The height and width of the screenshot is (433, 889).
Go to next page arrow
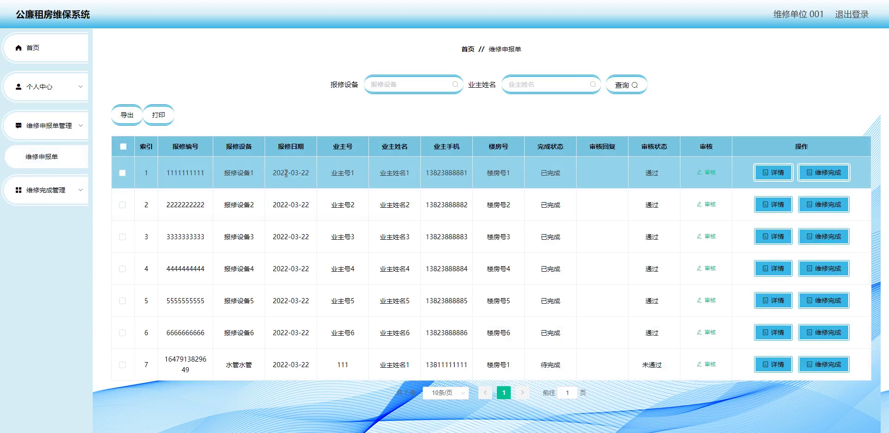(x=522, y=393)
